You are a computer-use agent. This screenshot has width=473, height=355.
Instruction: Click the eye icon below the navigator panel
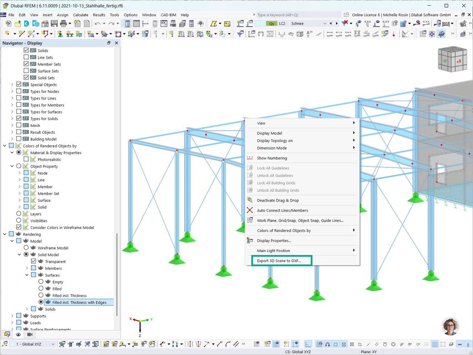[17, 335]
